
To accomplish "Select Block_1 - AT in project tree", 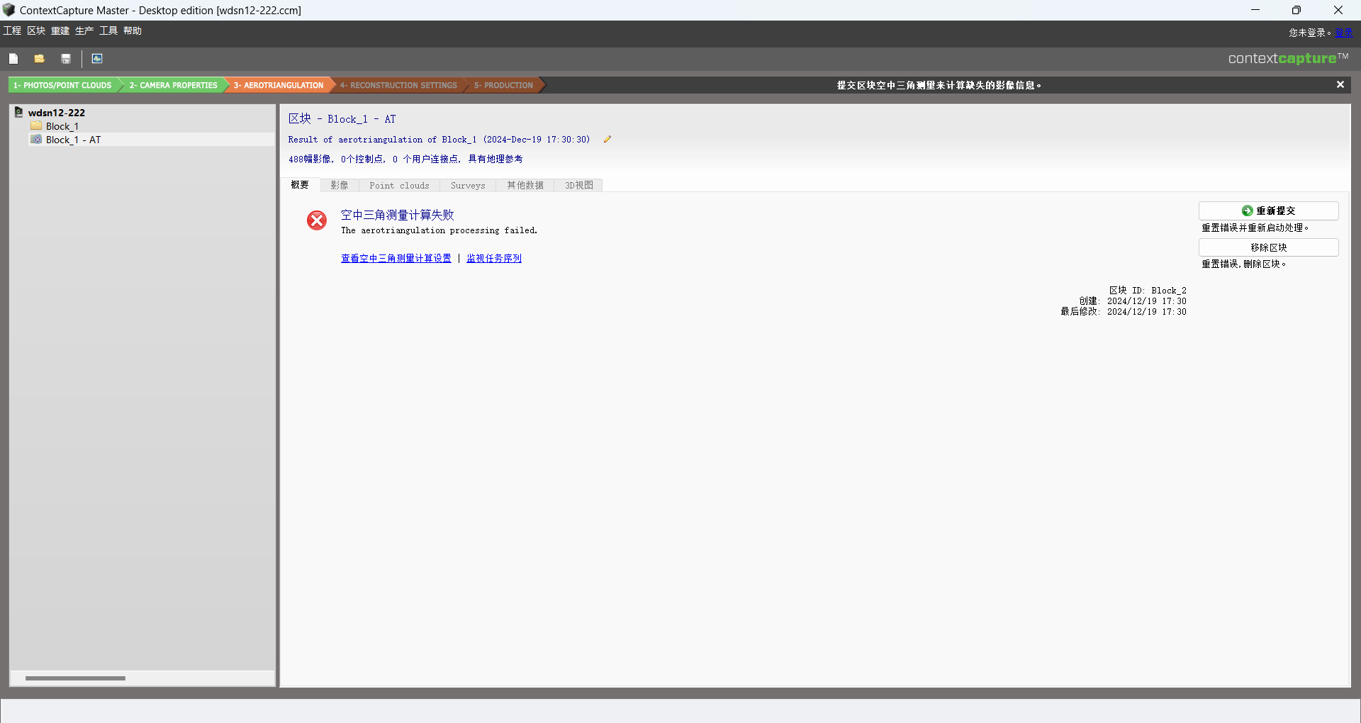I will [x=73, y=140].
